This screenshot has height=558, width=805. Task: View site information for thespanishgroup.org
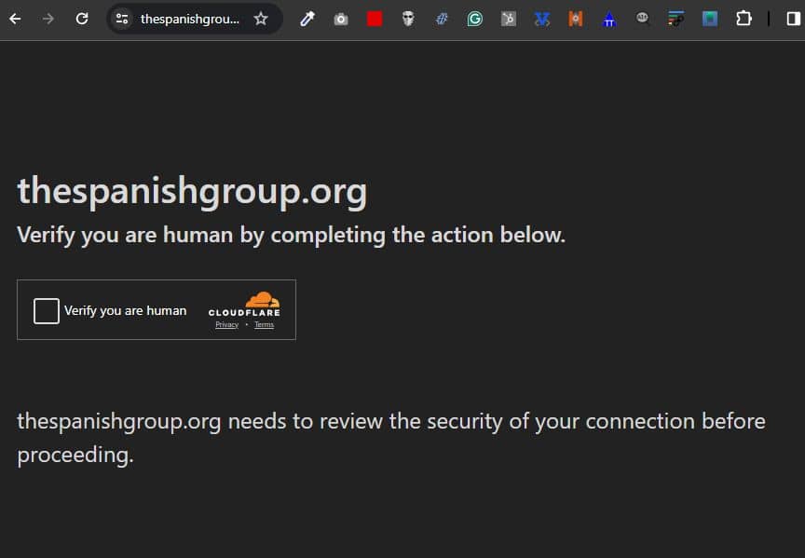click(x=122, y=19)
